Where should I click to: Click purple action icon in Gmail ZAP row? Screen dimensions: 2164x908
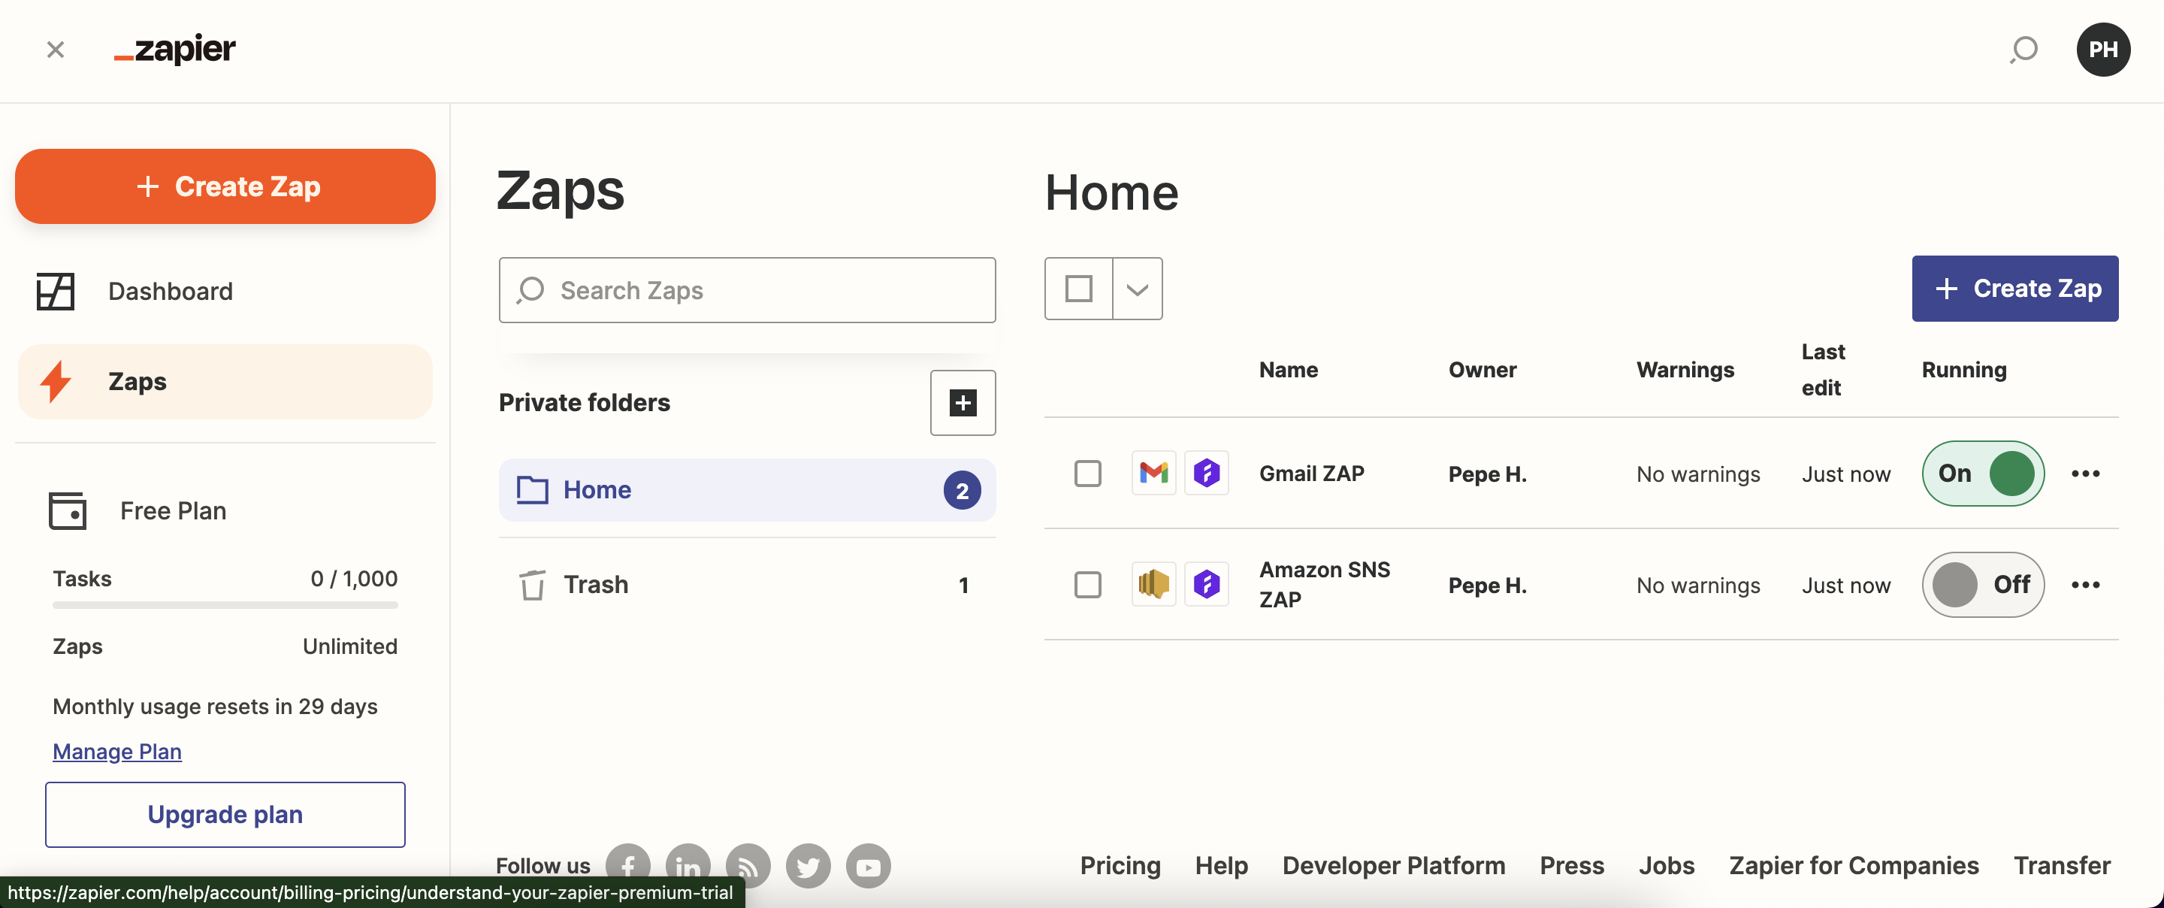pyautogui.click(x=1206, y=474)
